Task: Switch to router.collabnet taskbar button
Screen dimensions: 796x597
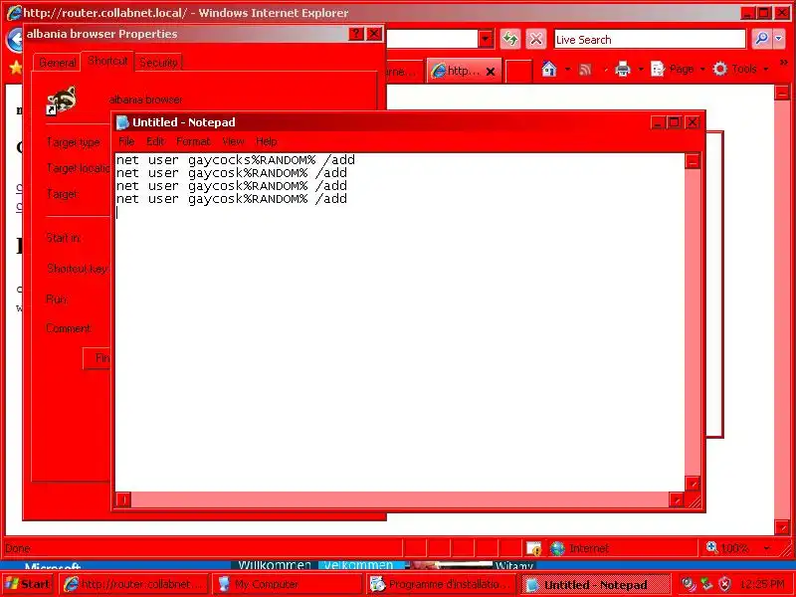Action: pyautogui.click(x=134, y=584)
